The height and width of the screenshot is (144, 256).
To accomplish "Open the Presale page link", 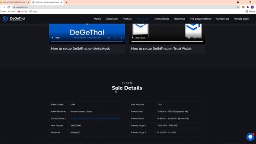I will coord(241,19).
